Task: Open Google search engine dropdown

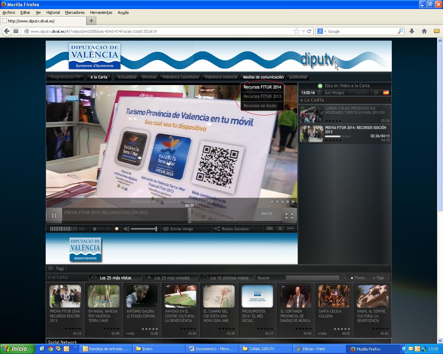Action: click(x=325, y=31)
